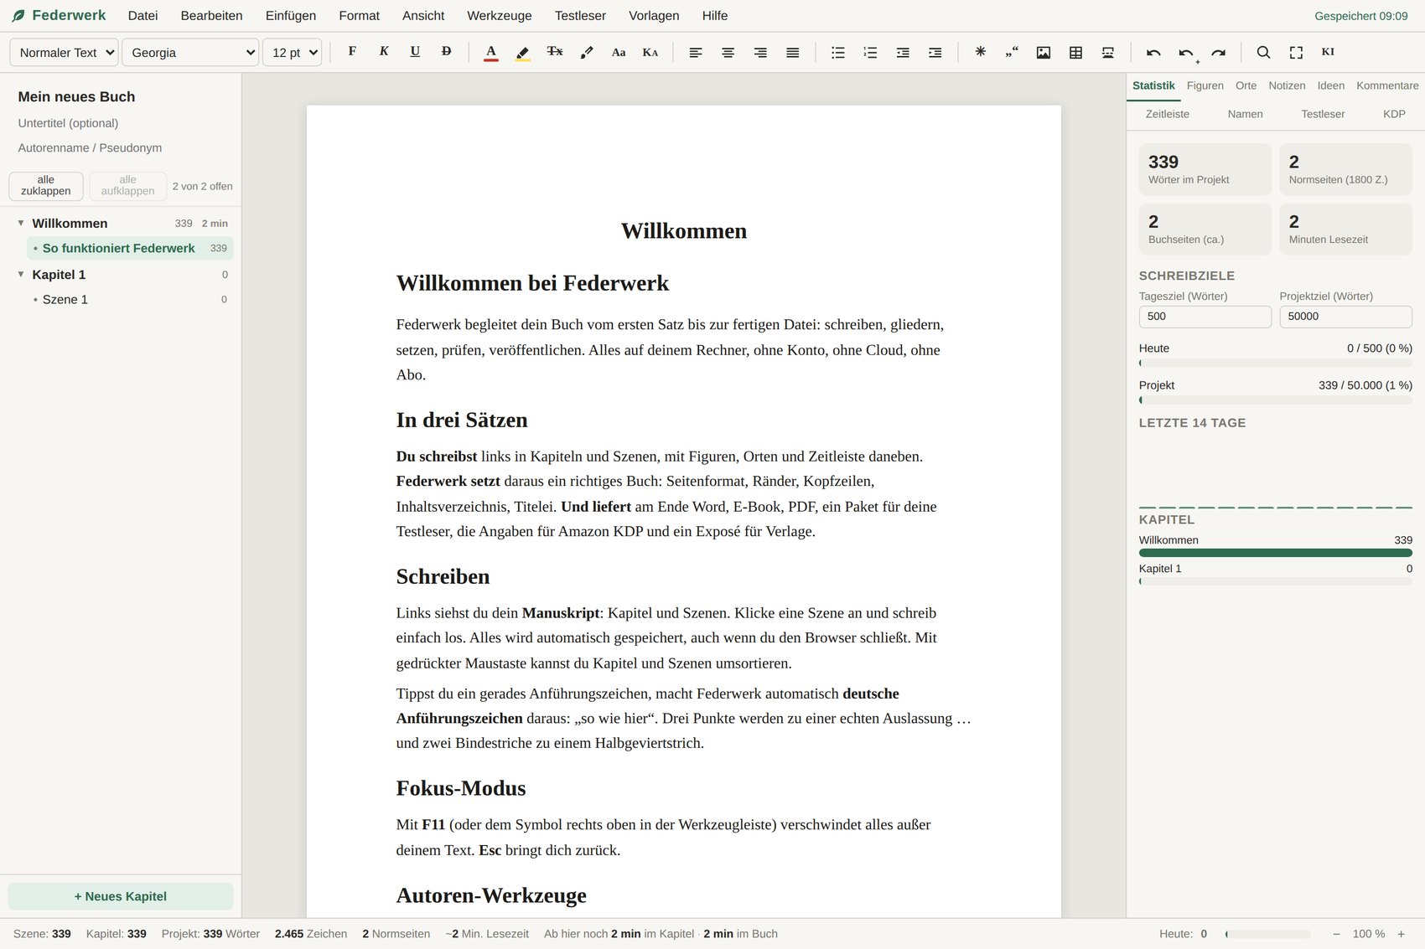The image size is (1425, 949).
Task: Collapse the Willkommen chapter triangle
Action: point(21,223)
